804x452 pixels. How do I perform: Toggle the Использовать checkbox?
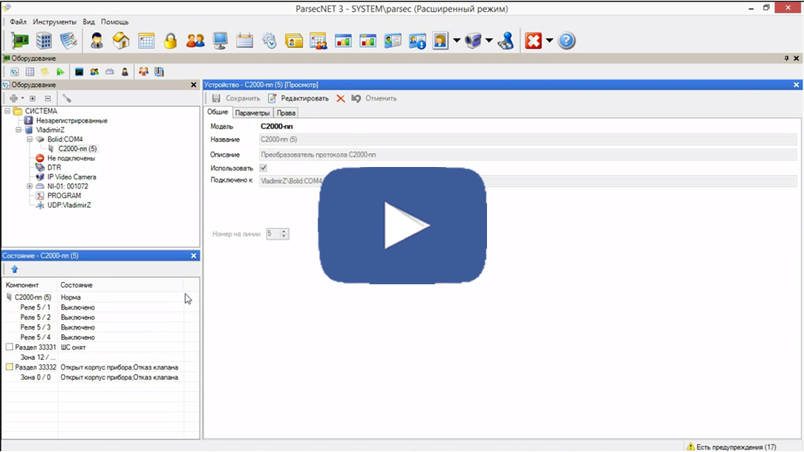coord(263,168)
